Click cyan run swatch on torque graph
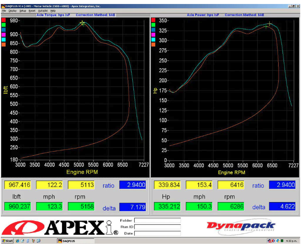 coord(4,39)
